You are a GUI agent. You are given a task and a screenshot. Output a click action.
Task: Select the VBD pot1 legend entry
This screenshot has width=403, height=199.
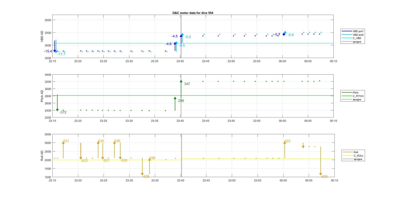353,31
